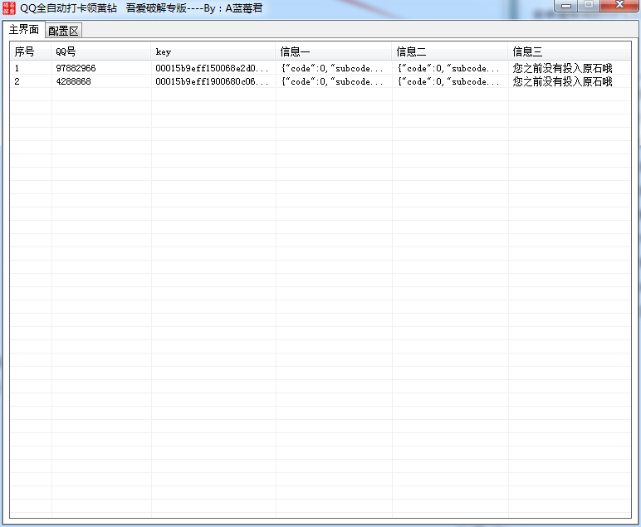
Task: Click sequence number 2 cell
Action: point(17,81)
